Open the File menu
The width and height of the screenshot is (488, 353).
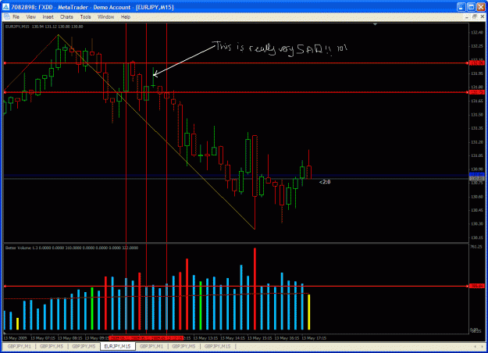[x=16, y=17]
